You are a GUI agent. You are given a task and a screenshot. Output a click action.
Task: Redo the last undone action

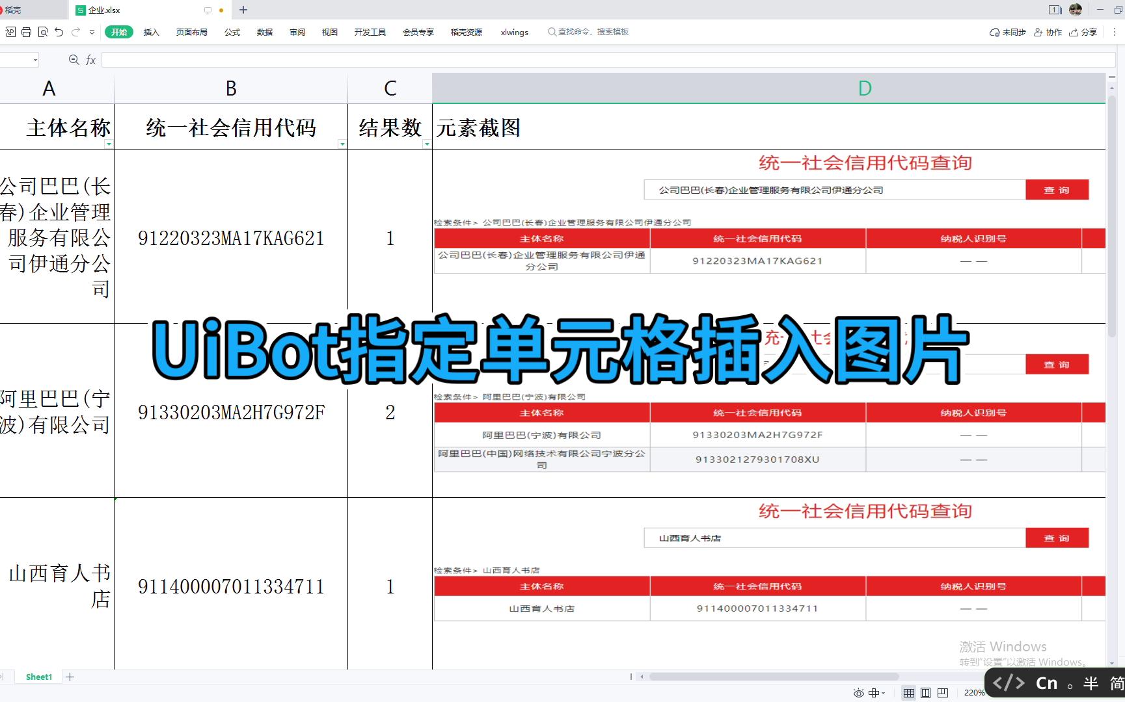(x=75, y=32)
